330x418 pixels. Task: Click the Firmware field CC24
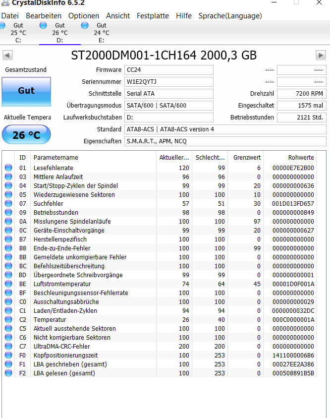point(169,70)
